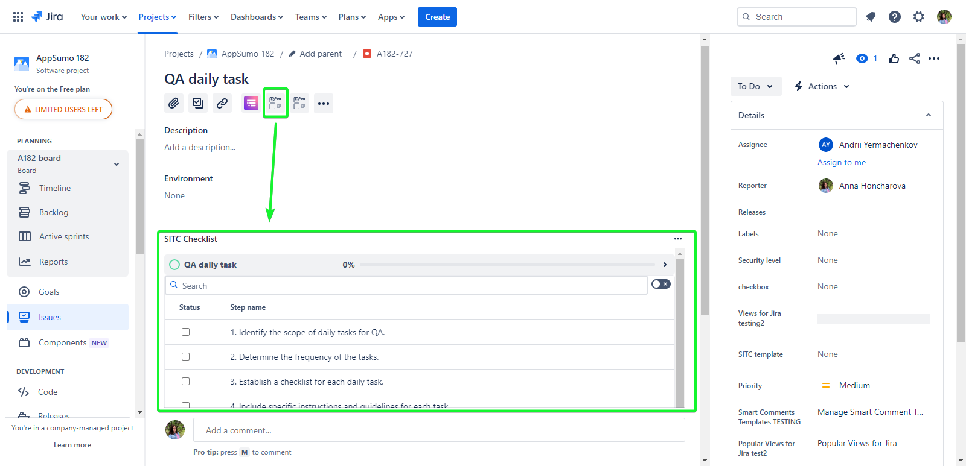Click the attach file paperclip icon
This screenshot has width=966, height=466.
click(x=174, y=103)
